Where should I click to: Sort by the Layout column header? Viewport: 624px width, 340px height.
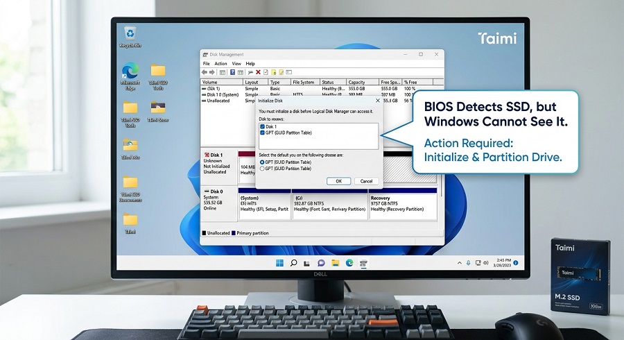tap(255, 82)
